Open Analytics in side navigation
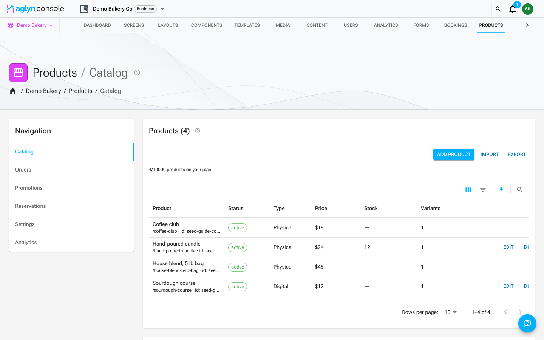Screen dimensions: 544x340 point(71,243)
